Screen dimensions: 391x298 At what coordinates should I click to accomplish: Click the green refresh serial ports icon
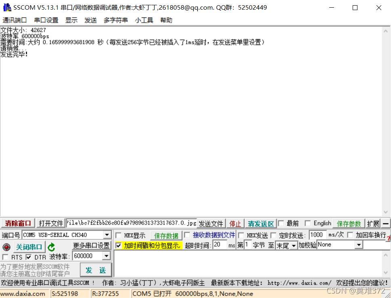pyautogui.click(x=51, y=246)
